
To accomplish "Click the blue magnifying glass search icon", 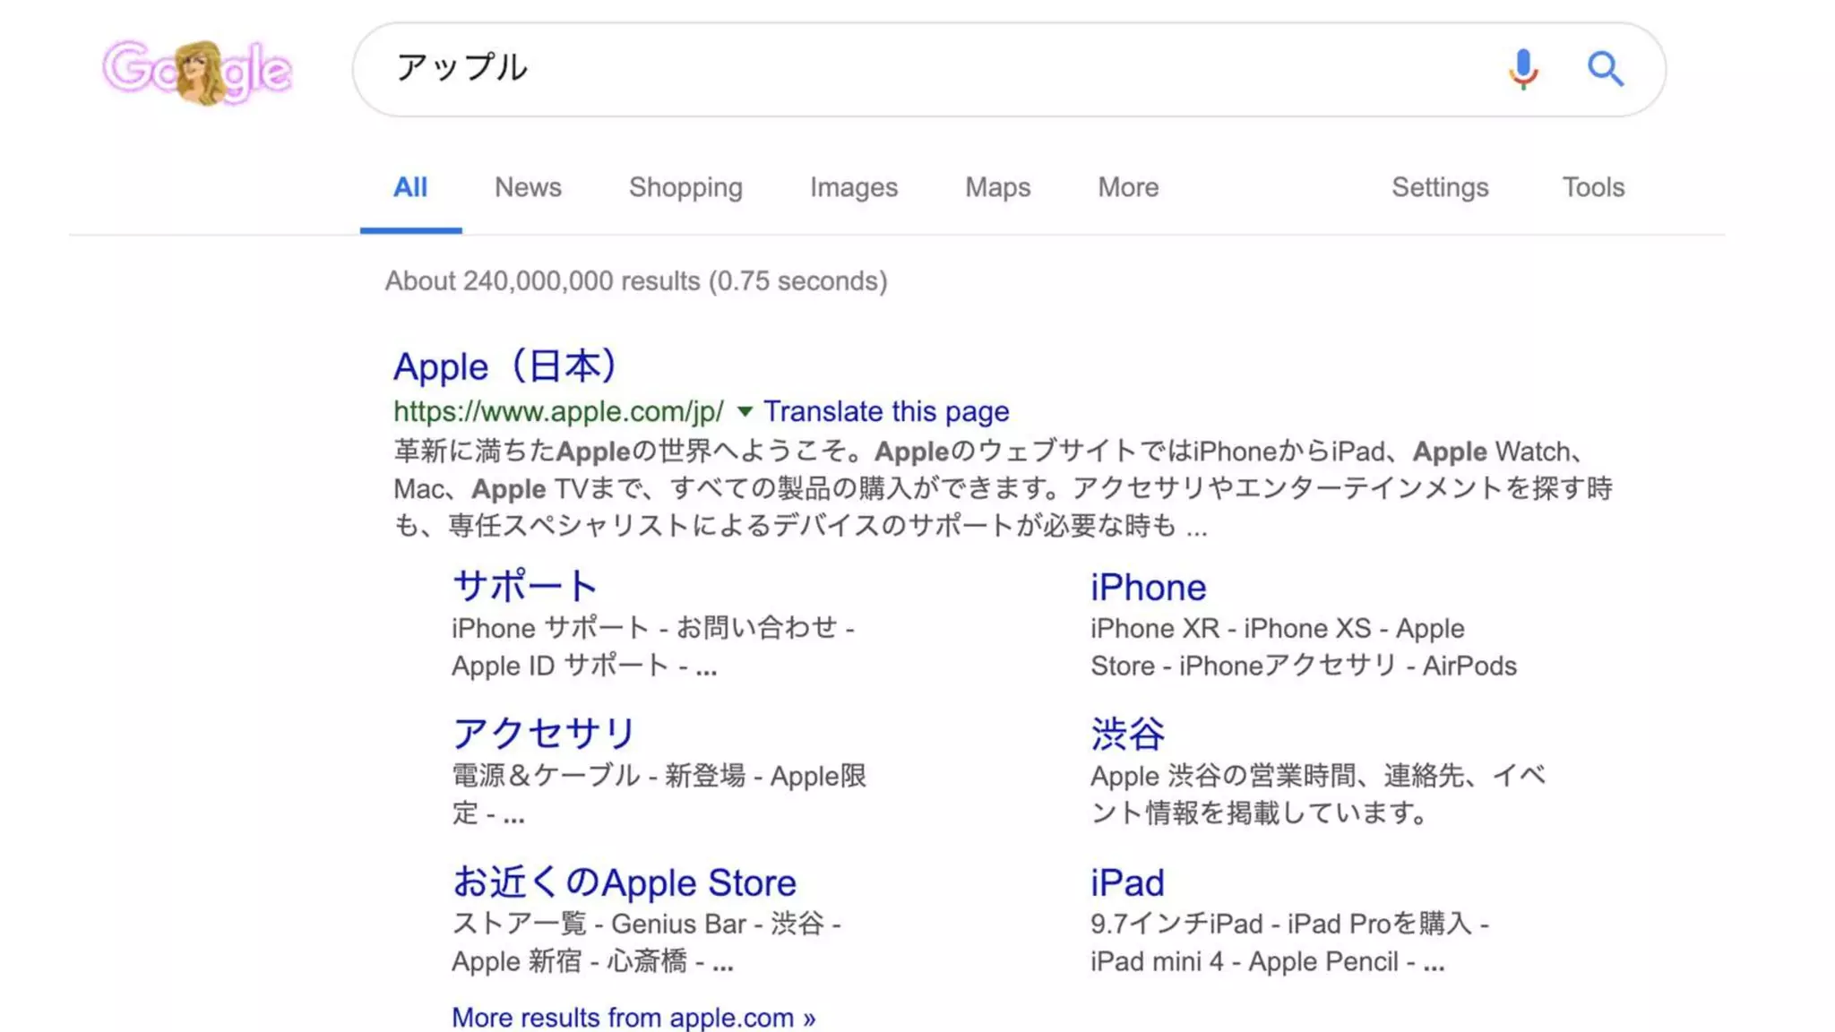I will [1605, 69].
